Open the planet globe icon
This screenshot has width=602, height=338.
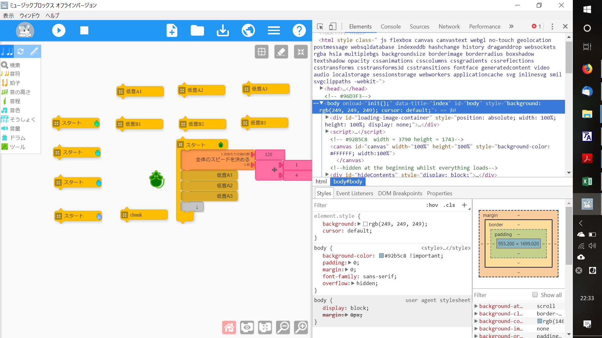pyautogui.click(x=248, y=30)
